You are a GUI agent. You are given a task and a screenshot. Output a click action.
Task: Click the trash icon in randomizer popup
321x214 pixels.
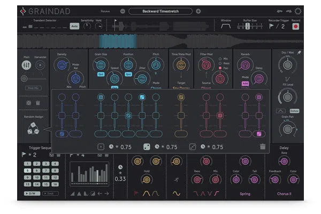point(262,147)
